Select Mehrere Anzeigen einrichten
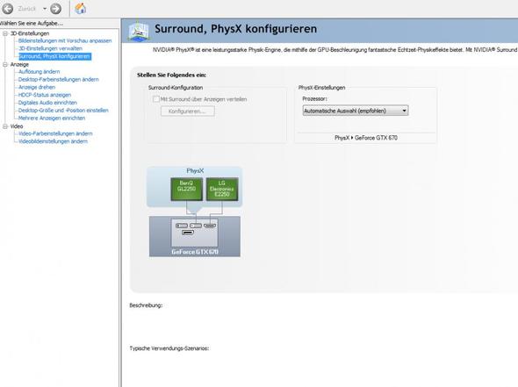The image size is (518, 387). [52, 118]
